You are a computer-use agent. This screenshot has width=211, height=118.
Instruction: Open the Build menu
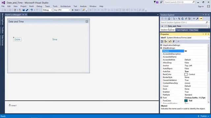click(x=31, y=6)
